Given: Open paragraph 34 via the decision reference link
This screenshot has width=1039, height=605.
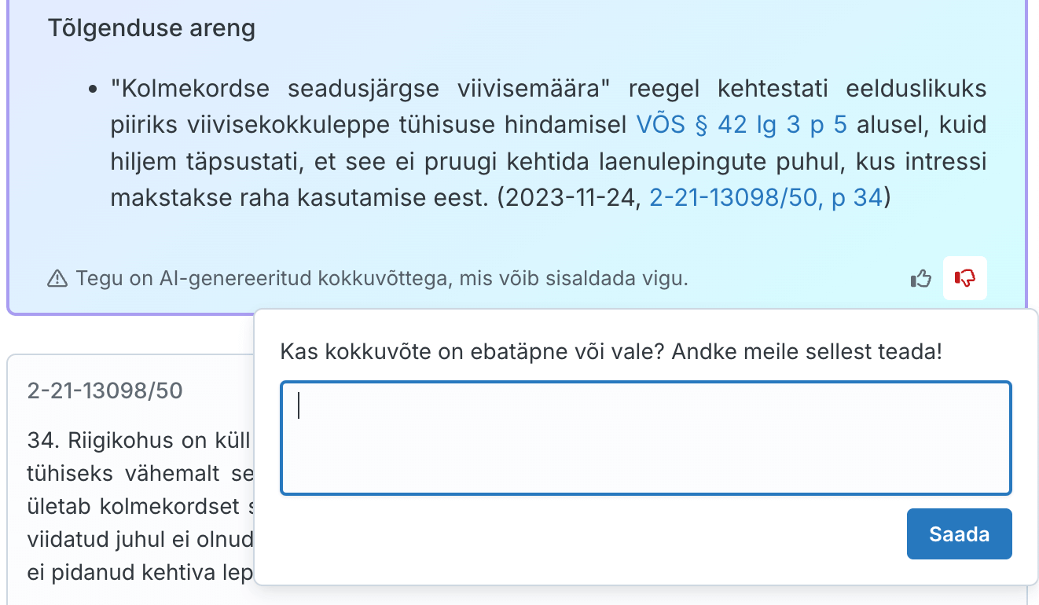Looking at the screenshot, I should pos(766,197).
